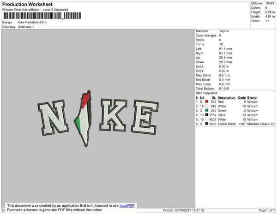Click the 'Brand' column header
The height and width of the screenshot is (214, 277).
[252, 98]
